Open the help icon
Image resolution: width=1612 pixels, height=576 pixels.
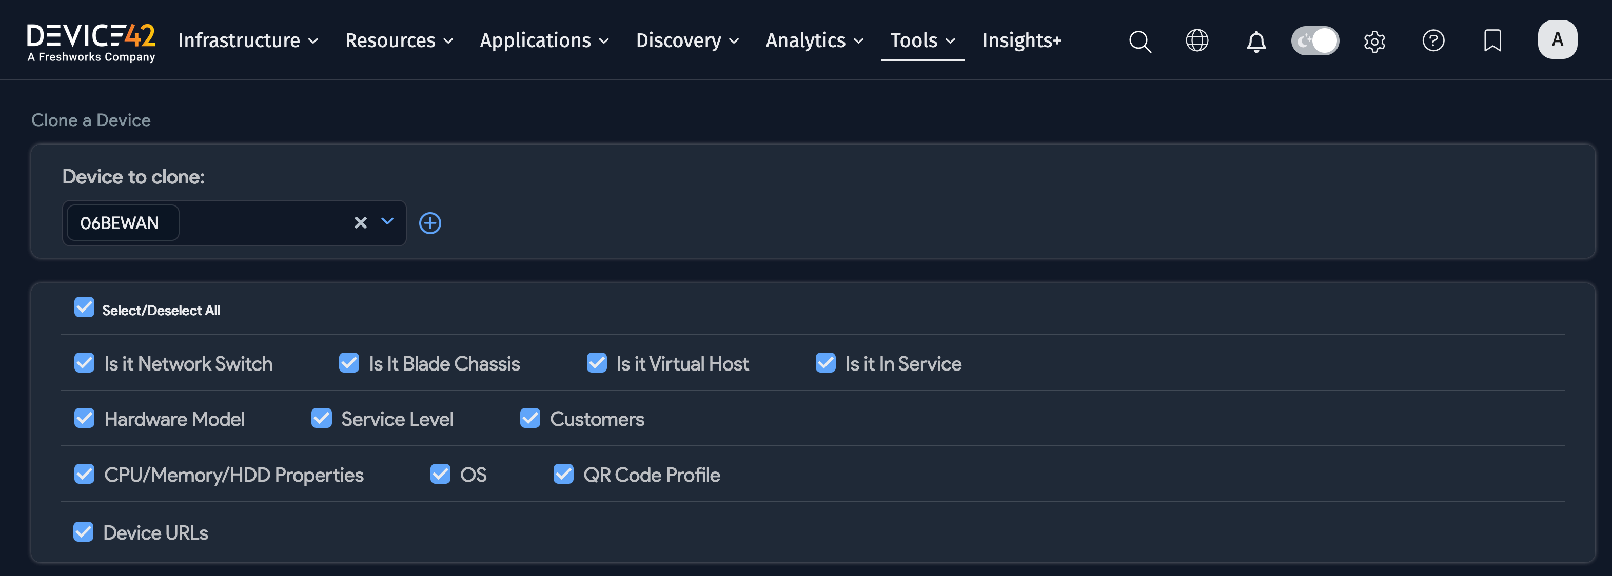(x=1433, y=41)
